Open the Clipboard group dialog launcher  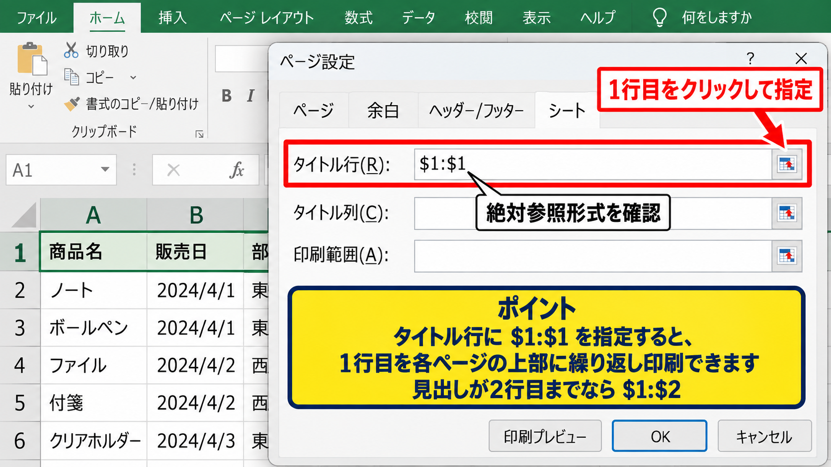pos(199,134)
